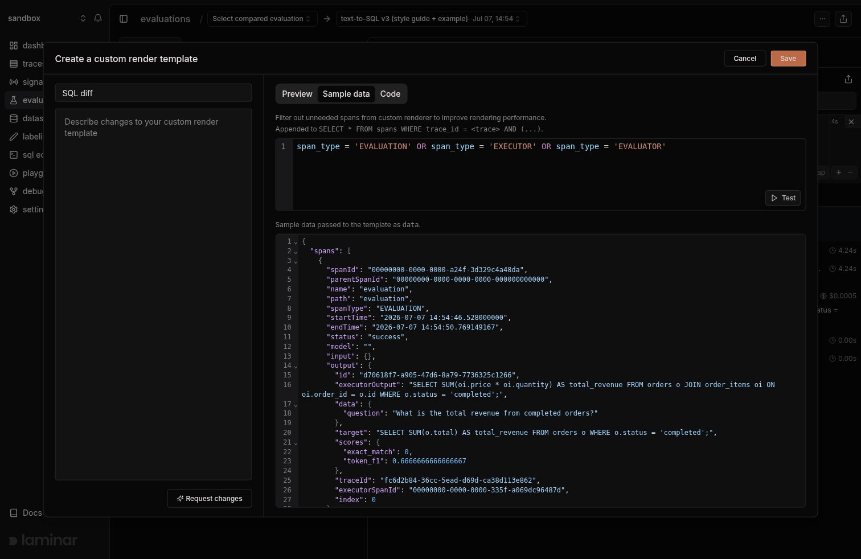Click the "token_f1" score value

coord(429,461)
